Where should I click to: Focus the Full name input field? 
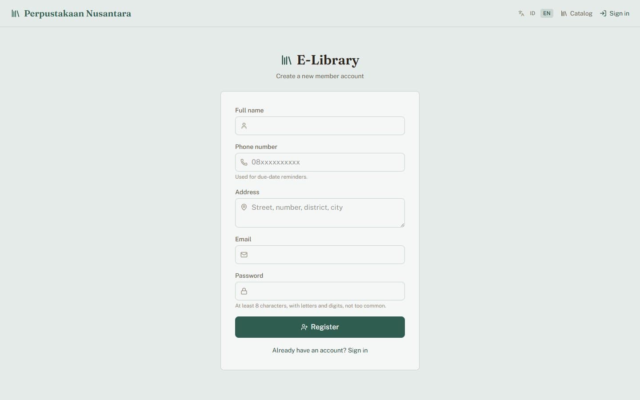320,126
